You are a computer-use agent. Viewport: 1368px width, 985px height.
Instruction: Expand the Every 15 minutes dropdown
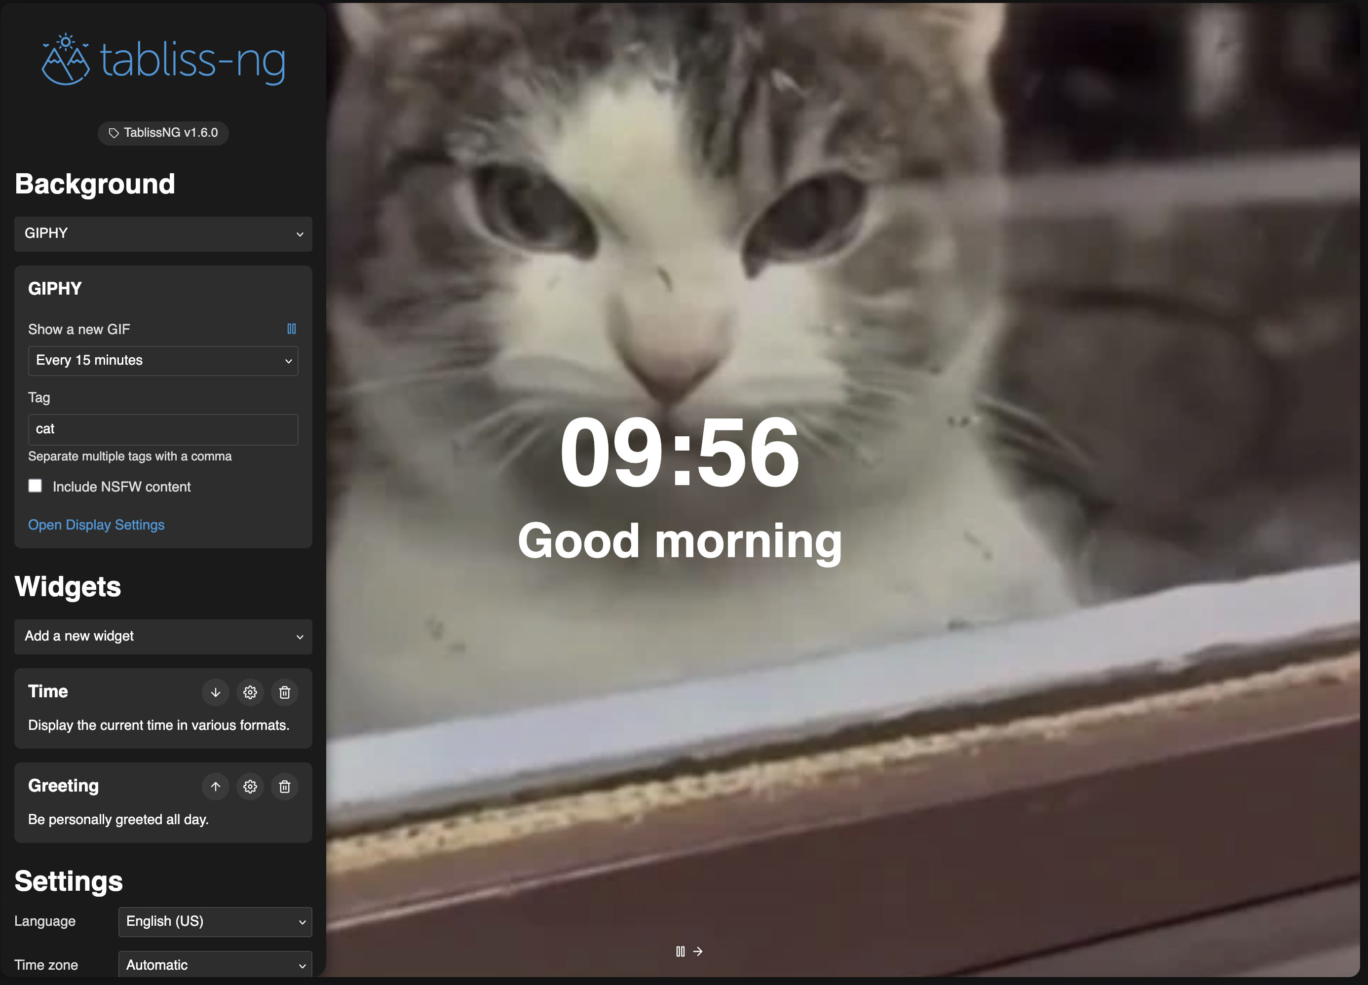tap(163, 361)
